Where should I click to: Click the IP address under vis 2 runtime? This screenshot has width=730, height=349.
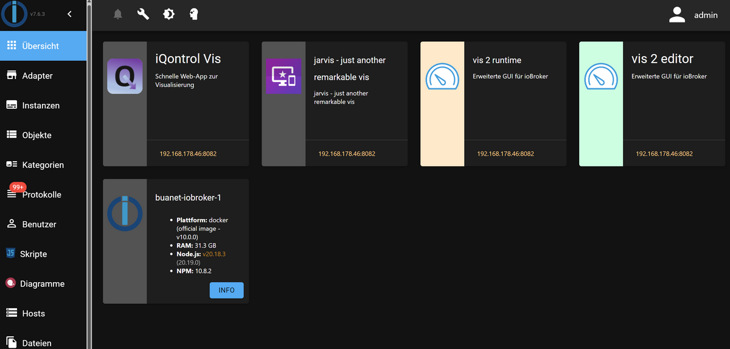pos(506,154)
